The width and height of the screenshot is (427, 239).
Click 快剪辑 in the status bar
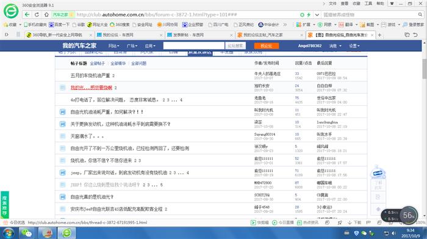coord(260,223)
